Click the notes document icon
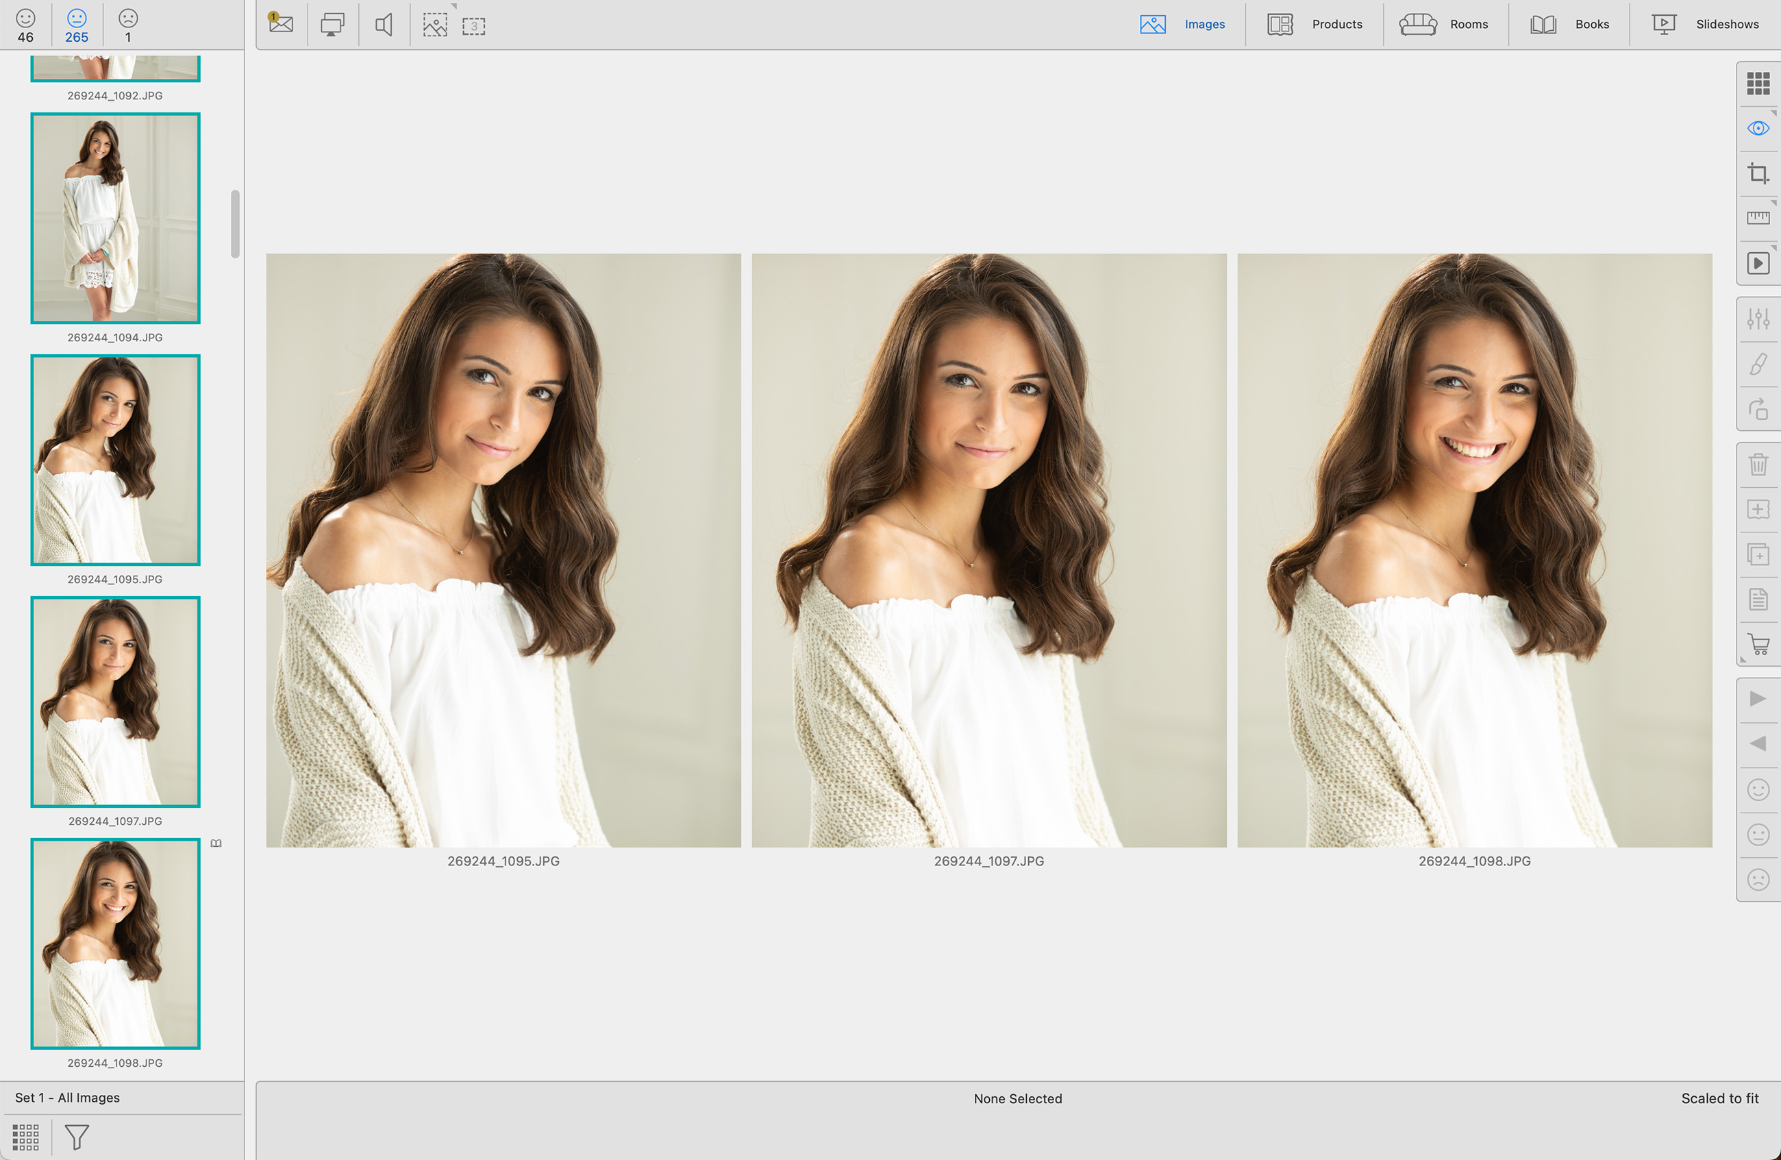The width and height of the screenshot is (1781, 1160). [x=1758, y=600]
